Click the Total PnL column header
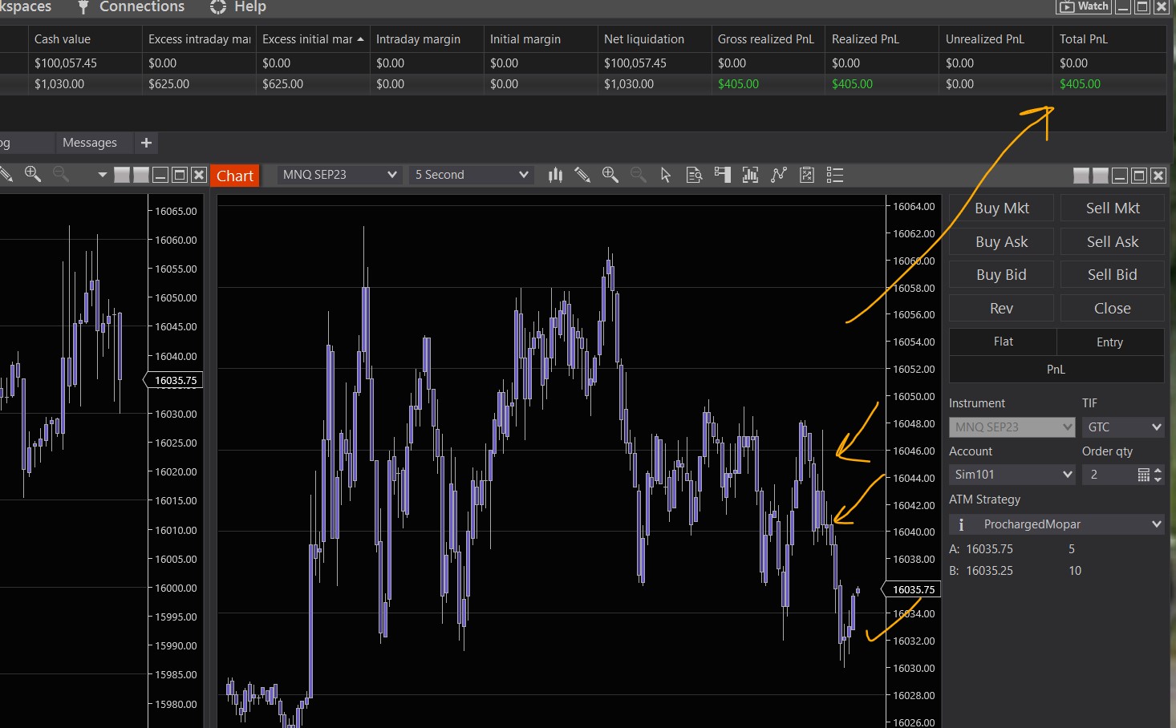 (1083, 39)
